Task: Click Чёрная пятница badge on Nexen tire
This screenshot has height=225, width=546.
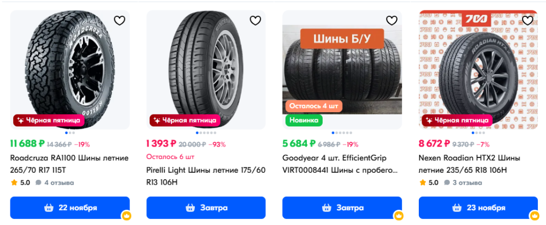Action: tap(457, 120)
